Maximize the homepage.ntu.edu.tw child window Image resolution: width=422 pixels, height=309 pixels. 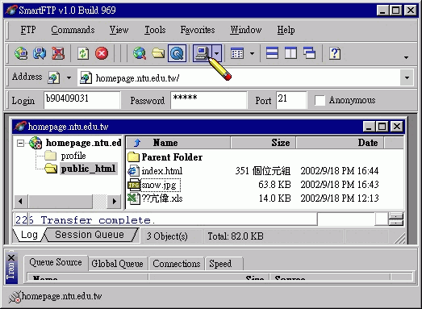point(382,127)
